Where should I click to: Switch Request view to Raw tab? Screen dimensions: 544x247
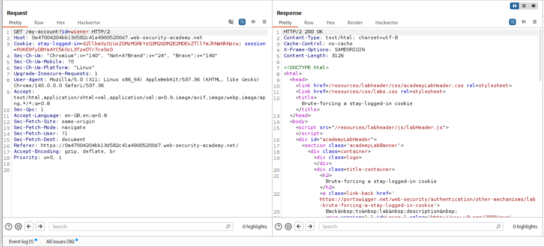[39, 23]
